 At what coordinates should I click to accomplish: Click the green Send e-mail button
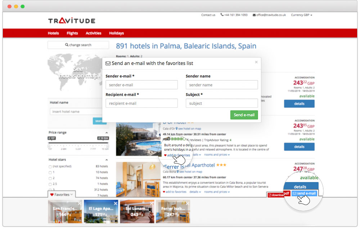pyautogui.click(x=244, y=115)
